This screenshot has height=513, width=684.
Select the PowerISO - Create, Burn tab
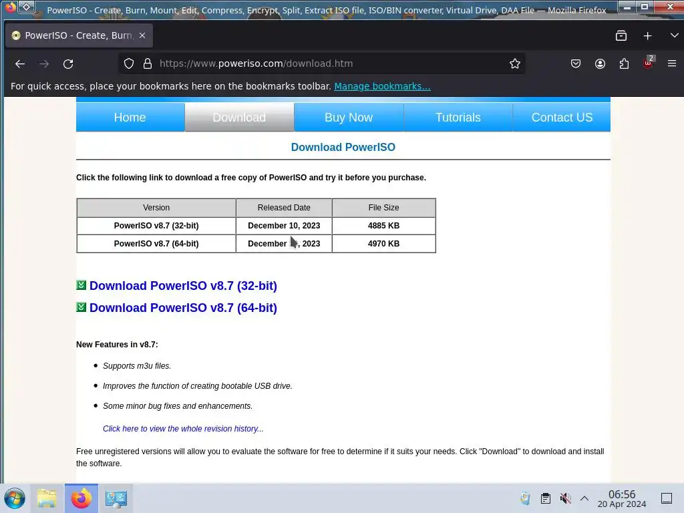coord(79,35)
